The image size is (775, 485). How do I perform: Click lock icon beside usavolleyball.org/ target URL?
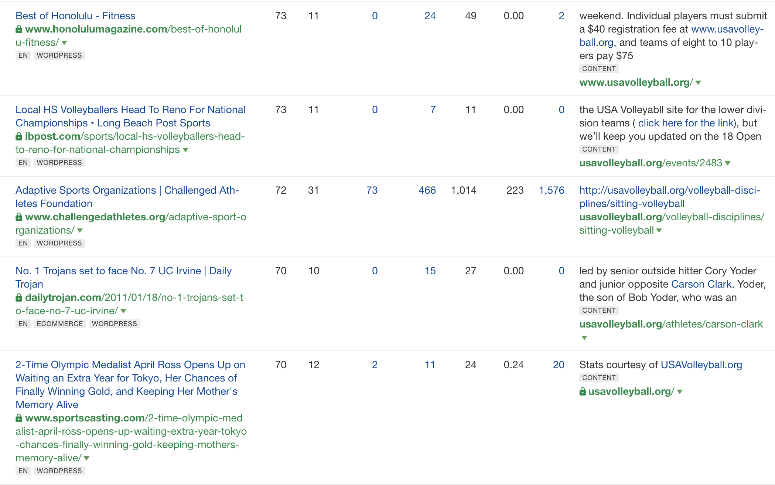pos(583,391)
